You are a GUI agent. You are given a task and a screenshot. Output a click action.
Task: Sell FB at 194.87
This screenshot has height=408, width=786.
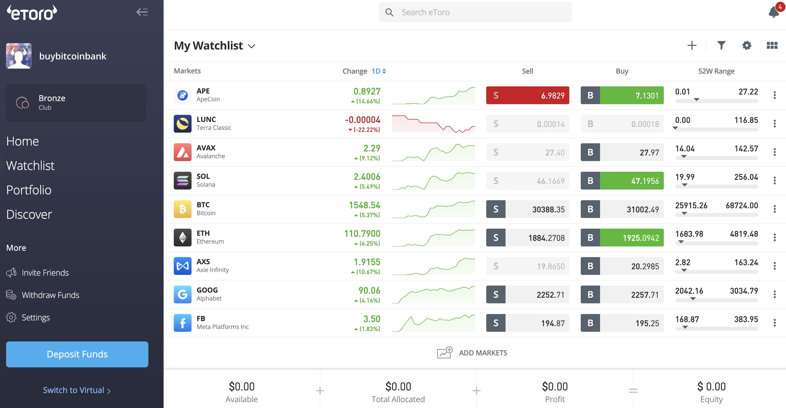528,323
